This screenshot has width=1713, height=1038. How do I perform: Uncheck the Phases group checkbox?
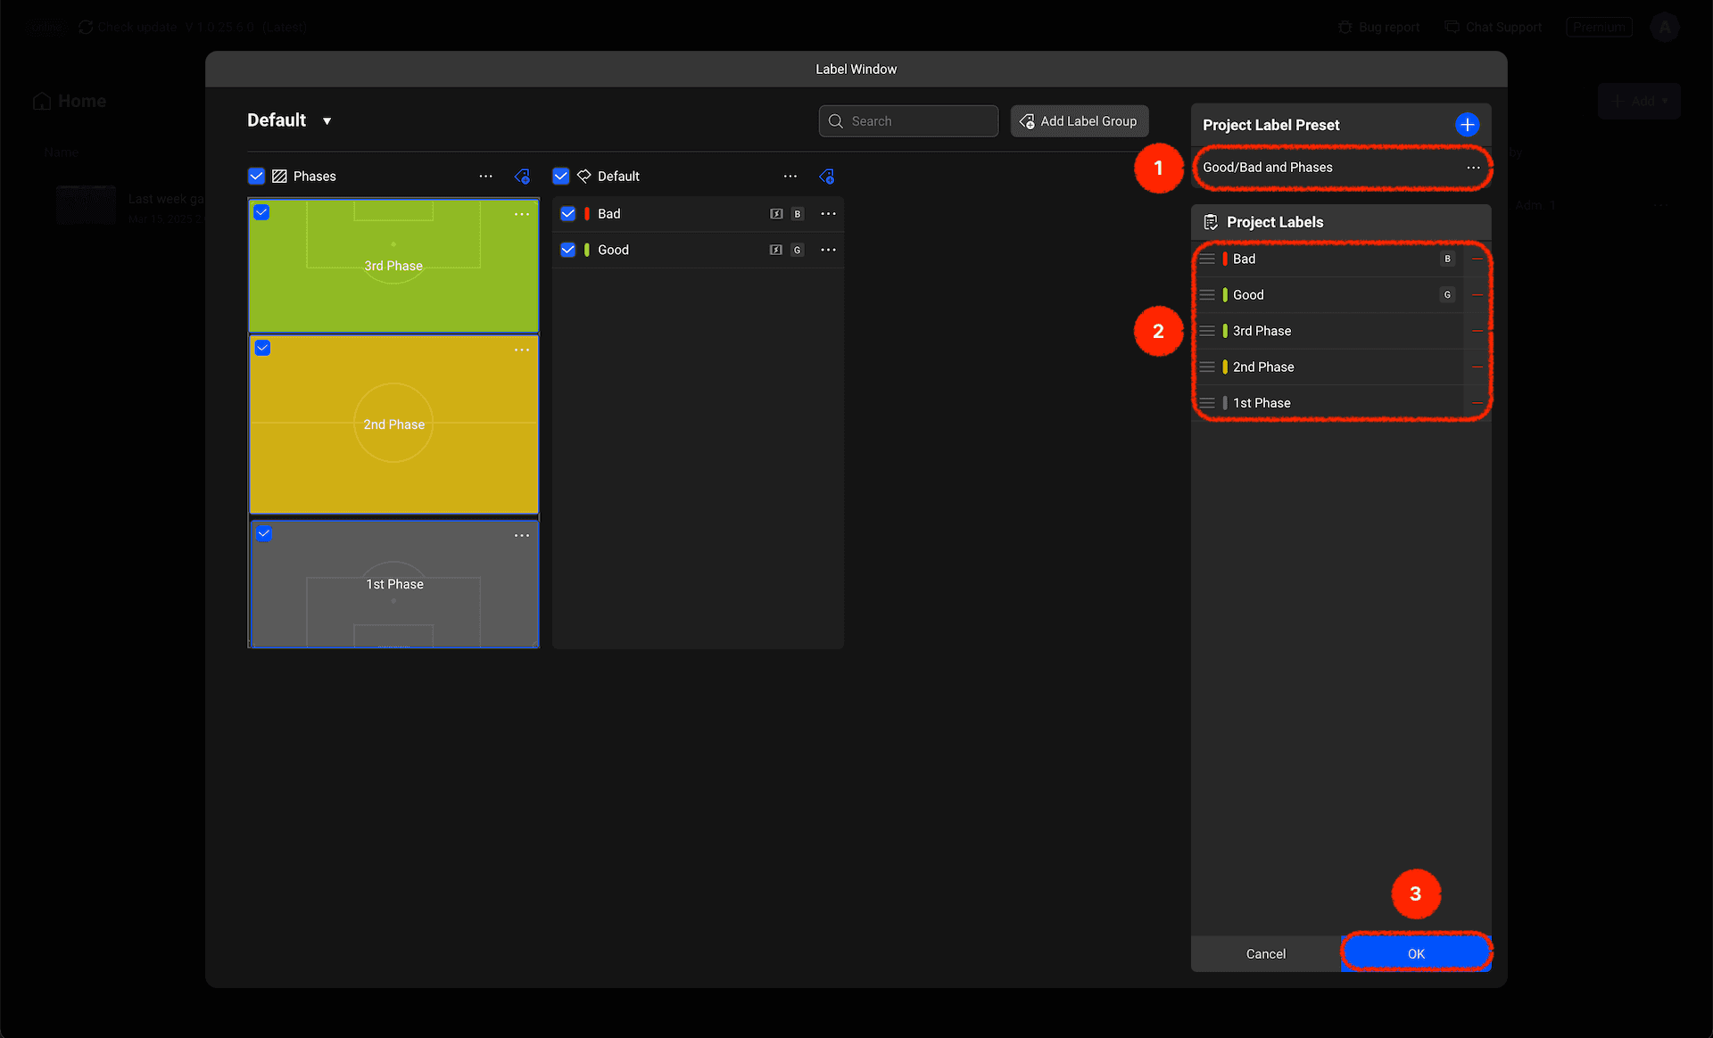tap(257, 177)
